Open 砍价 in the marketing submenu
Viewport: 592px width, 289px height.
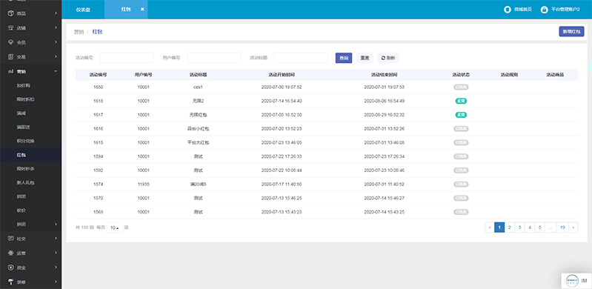pyautogui.click(x=21, y=210)
